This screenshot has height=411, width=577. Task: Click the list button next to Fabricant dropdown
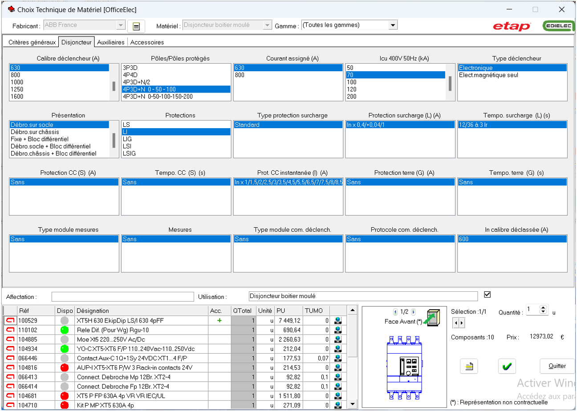[136, 27]
